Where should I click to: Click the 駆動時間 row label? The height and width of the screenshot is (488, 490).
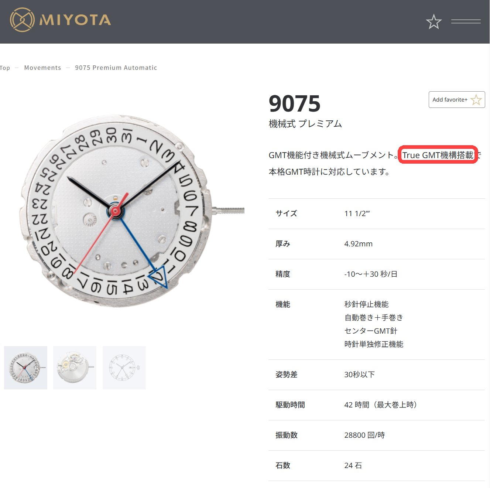[290, 405]
